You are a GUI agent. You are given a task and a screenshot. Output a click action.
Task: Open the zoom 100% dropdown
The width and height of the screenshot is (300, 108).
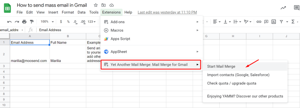click(x=47, y=22)
